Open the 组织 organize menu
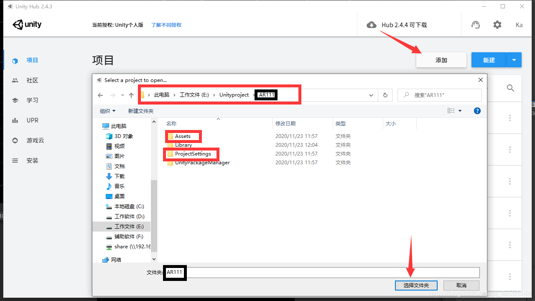This screenshot has width=535, height=301. [107, 111]
